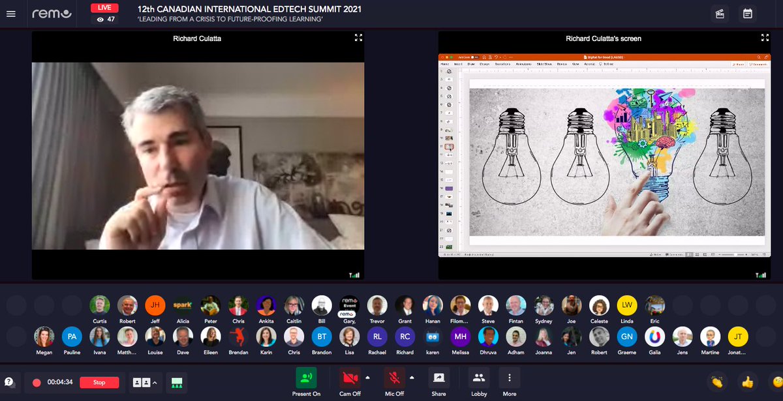Open Slide Show tab in shared PowerPoint
Screen dimensions: 783x401
[x=544, y=64]
